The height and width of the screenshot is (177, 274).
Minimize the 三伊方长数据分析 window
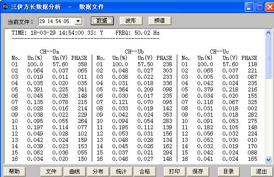[249, 7]
